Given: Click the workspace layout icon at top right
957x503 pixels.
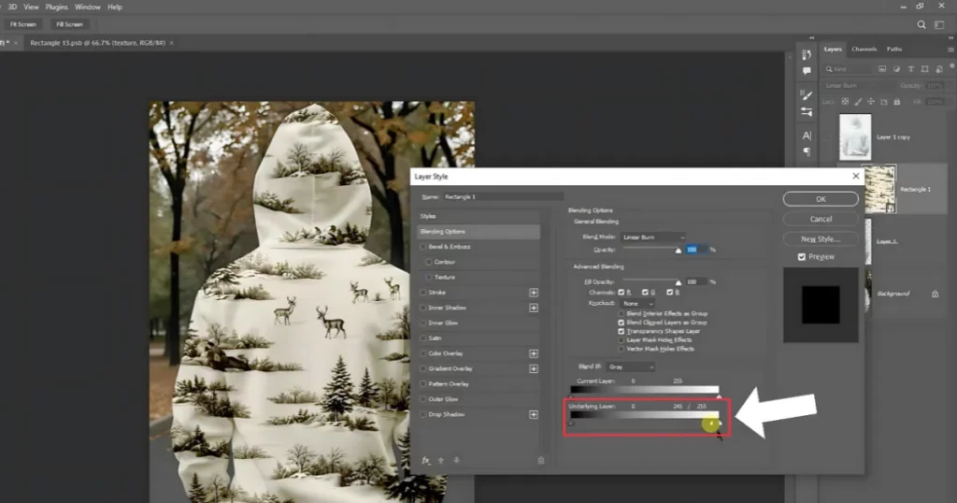Looking at the screenshot, I should pyautogui.click(x=939, y=24).
